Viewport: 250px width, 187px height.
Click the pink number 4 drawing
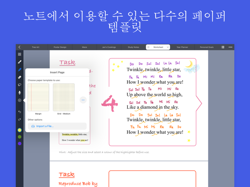[110, 103]
